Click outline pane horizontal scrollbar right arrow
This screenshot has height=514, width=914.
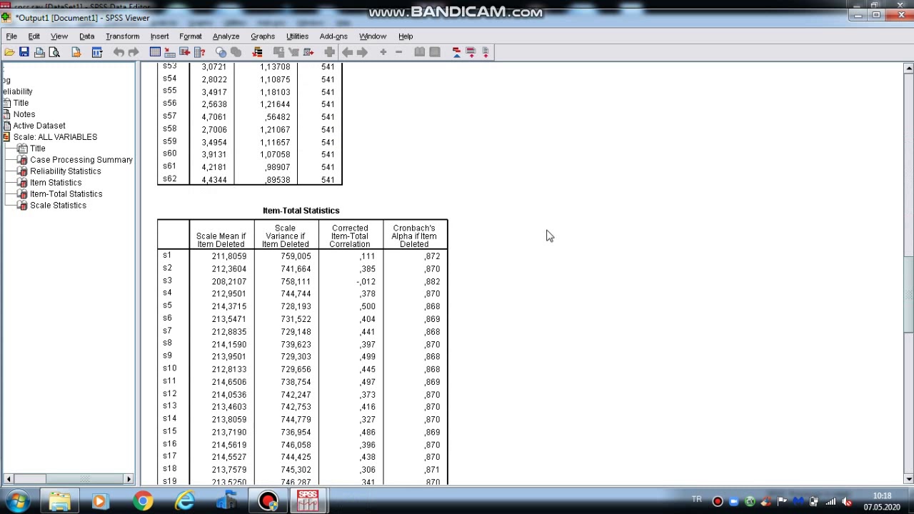129,479
